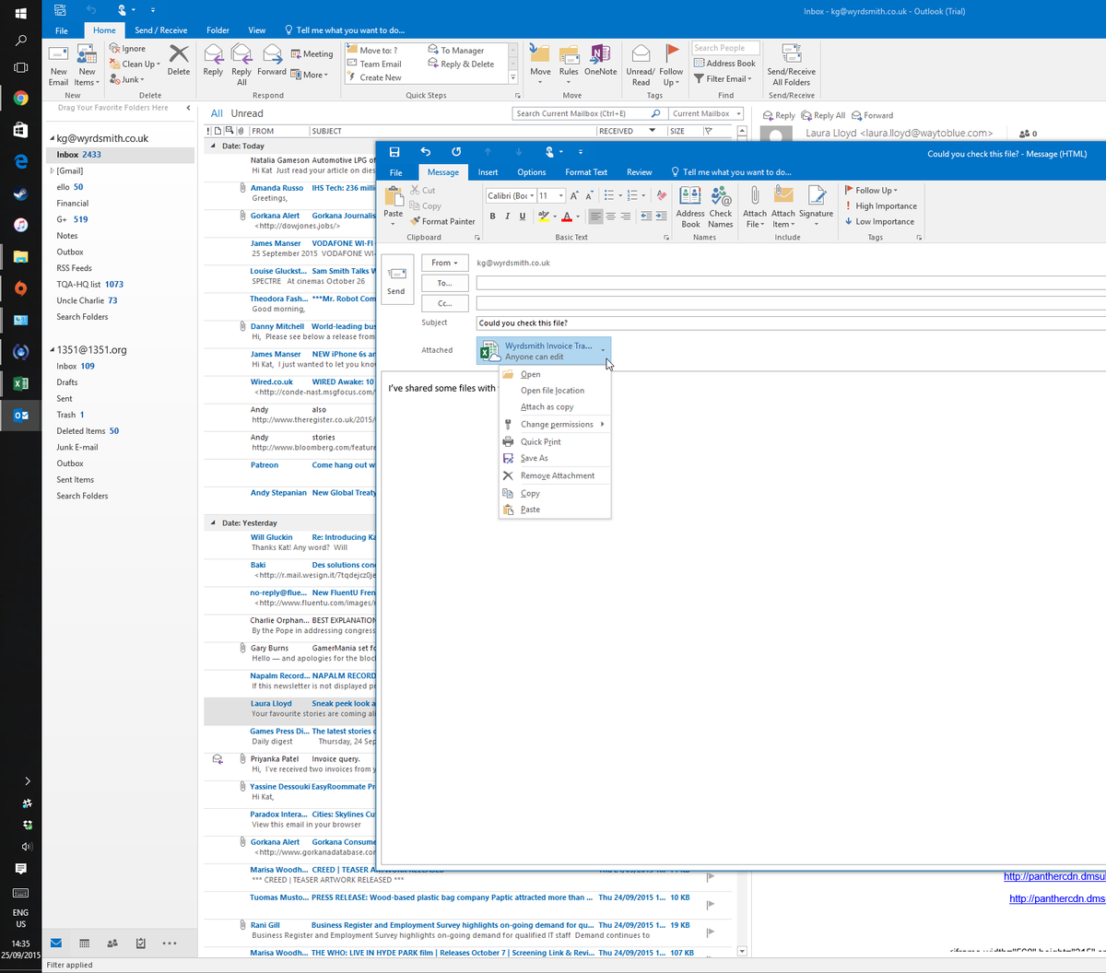Screen dimensions: 1106x973
Task: Send the composed message
Action: (396, 278)
